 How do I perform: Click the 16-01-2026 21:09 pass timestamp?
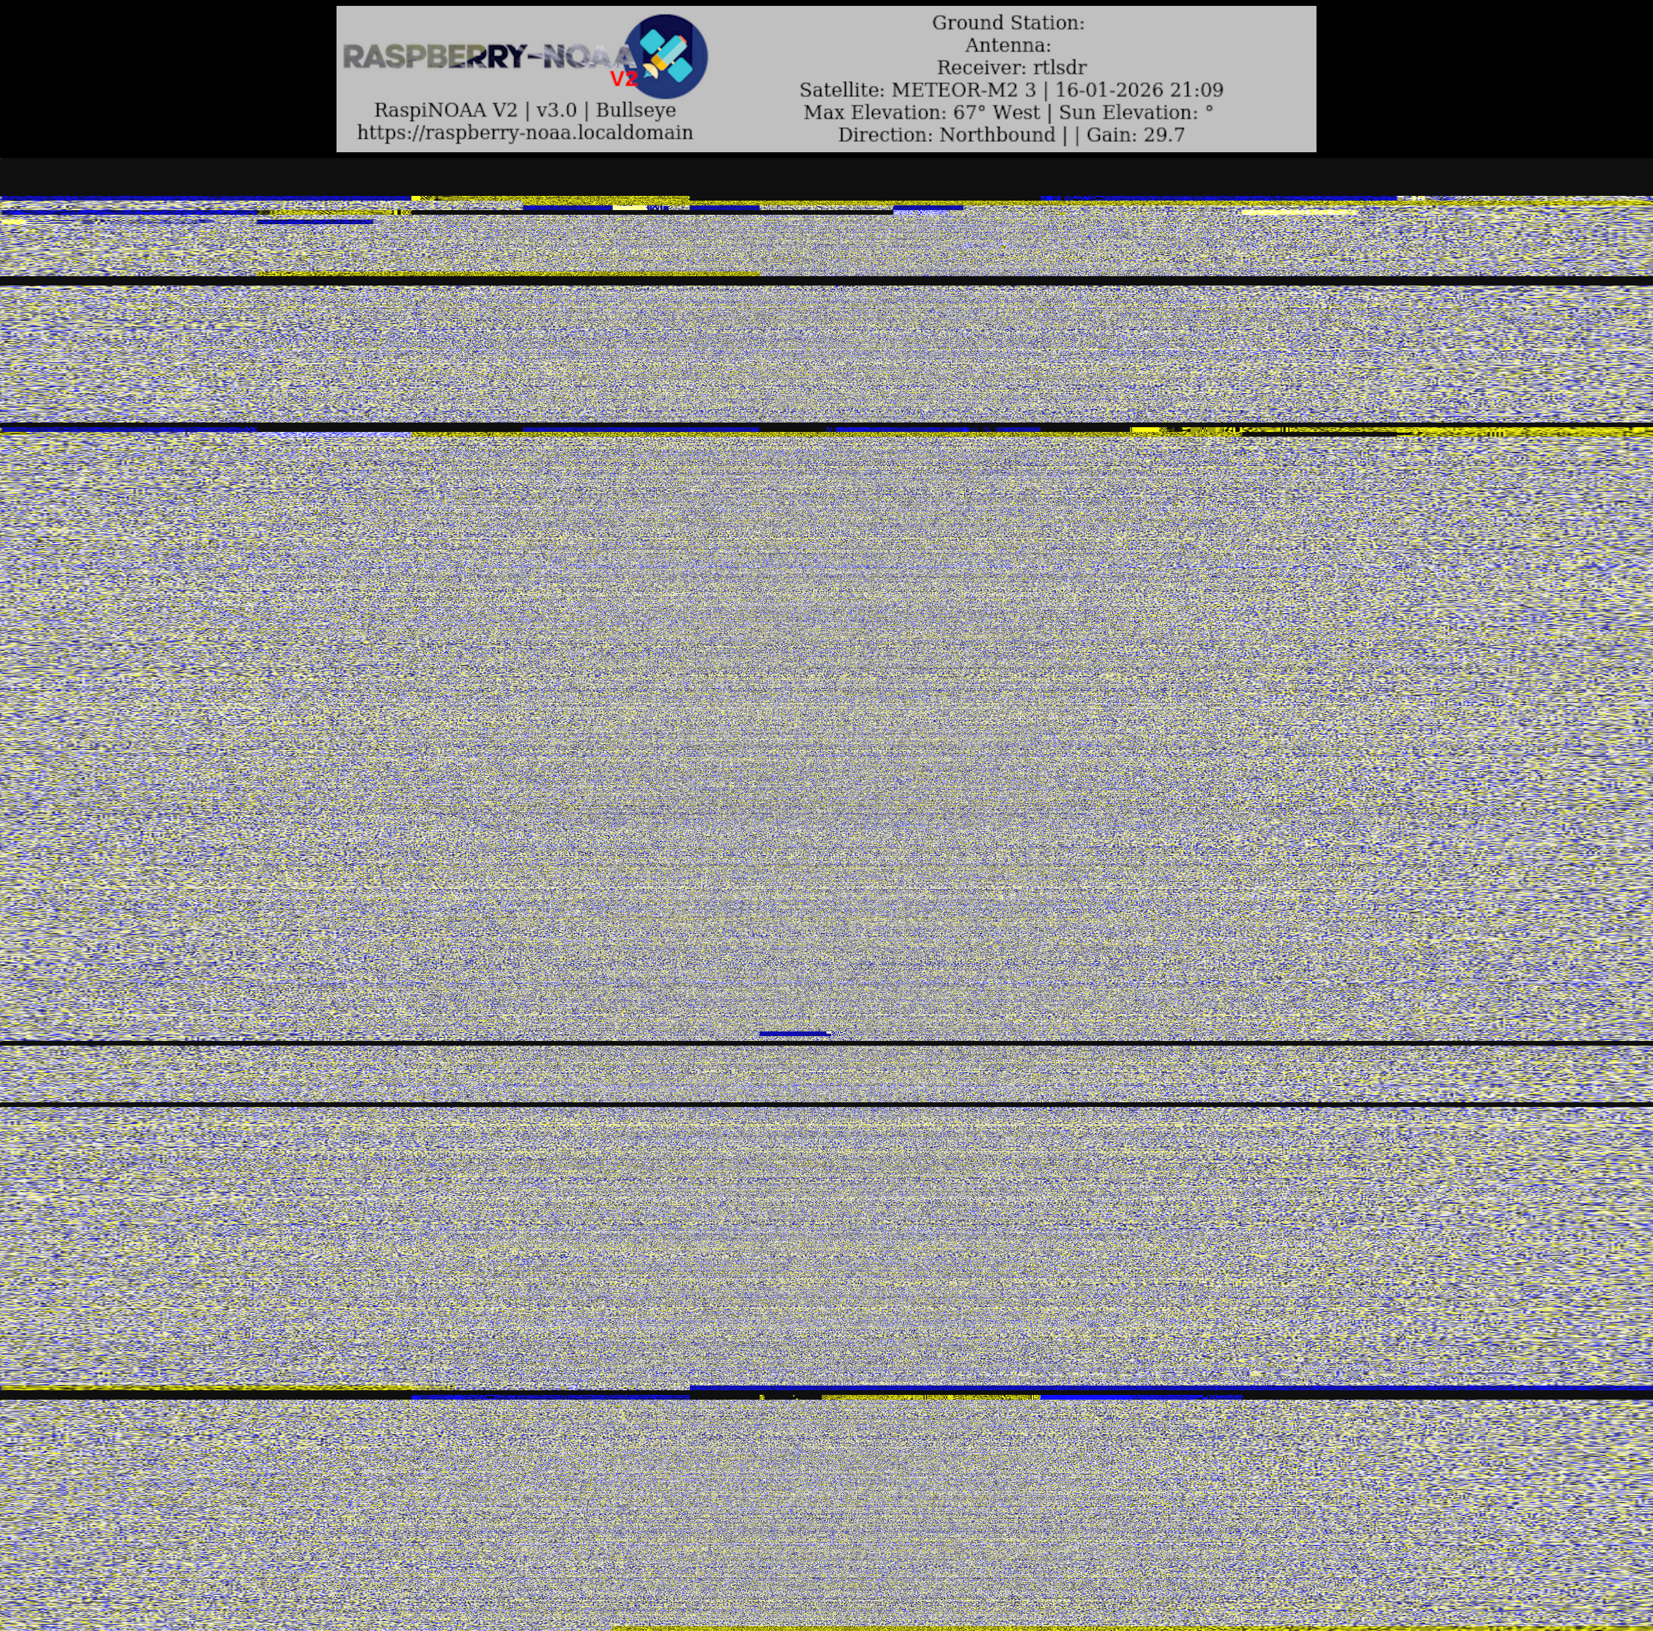1139,90
